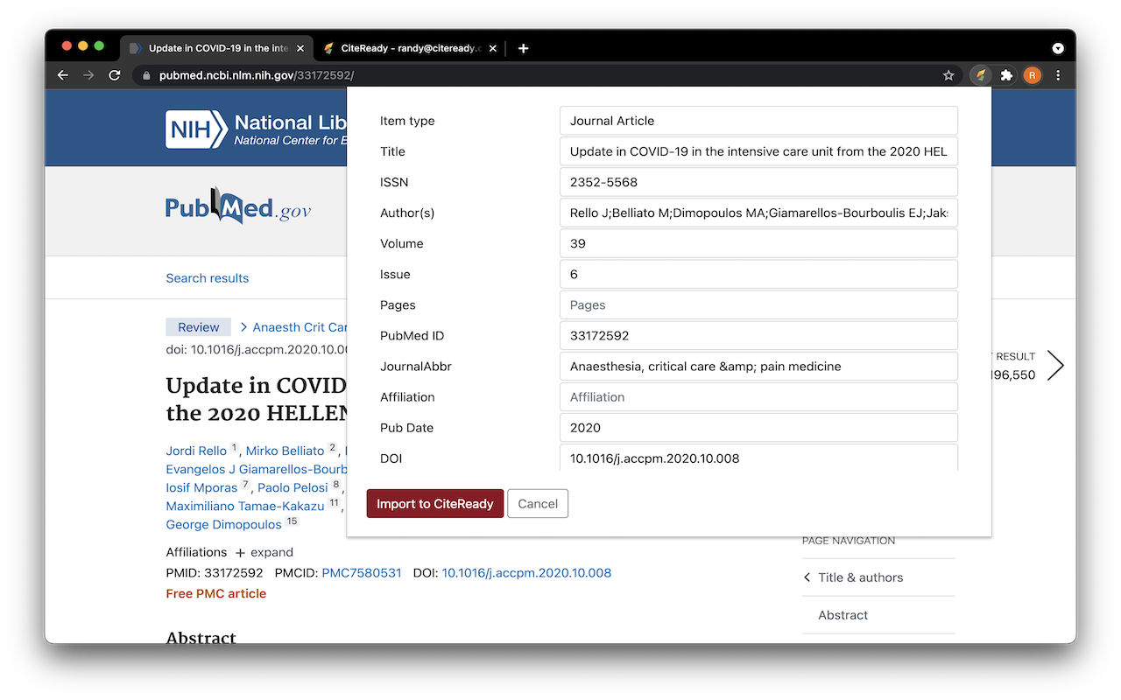Open author Evangelos J Giamarellos link
This screenshot has width=1121, height=700.
(x=257, y=469)
